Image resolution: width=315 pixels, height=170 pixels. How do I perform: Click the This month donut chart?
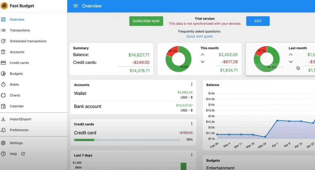(178, 59)
